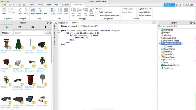Screen dimensions: 196x110
Task: Open Toolbox Inventory grid tab
Action: 20,27
